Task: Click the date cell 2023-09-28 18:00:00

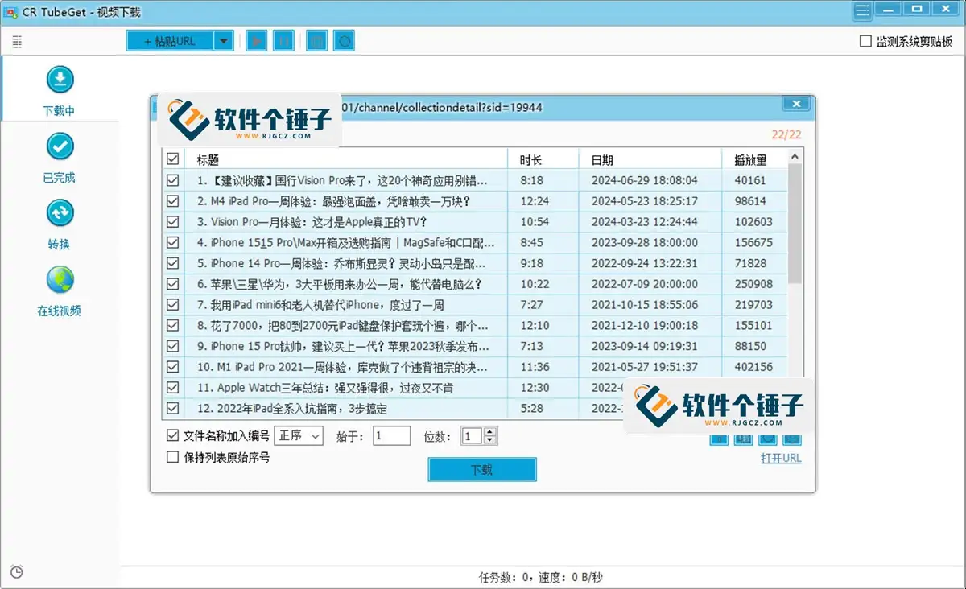Action: click(x=645, y=242)
